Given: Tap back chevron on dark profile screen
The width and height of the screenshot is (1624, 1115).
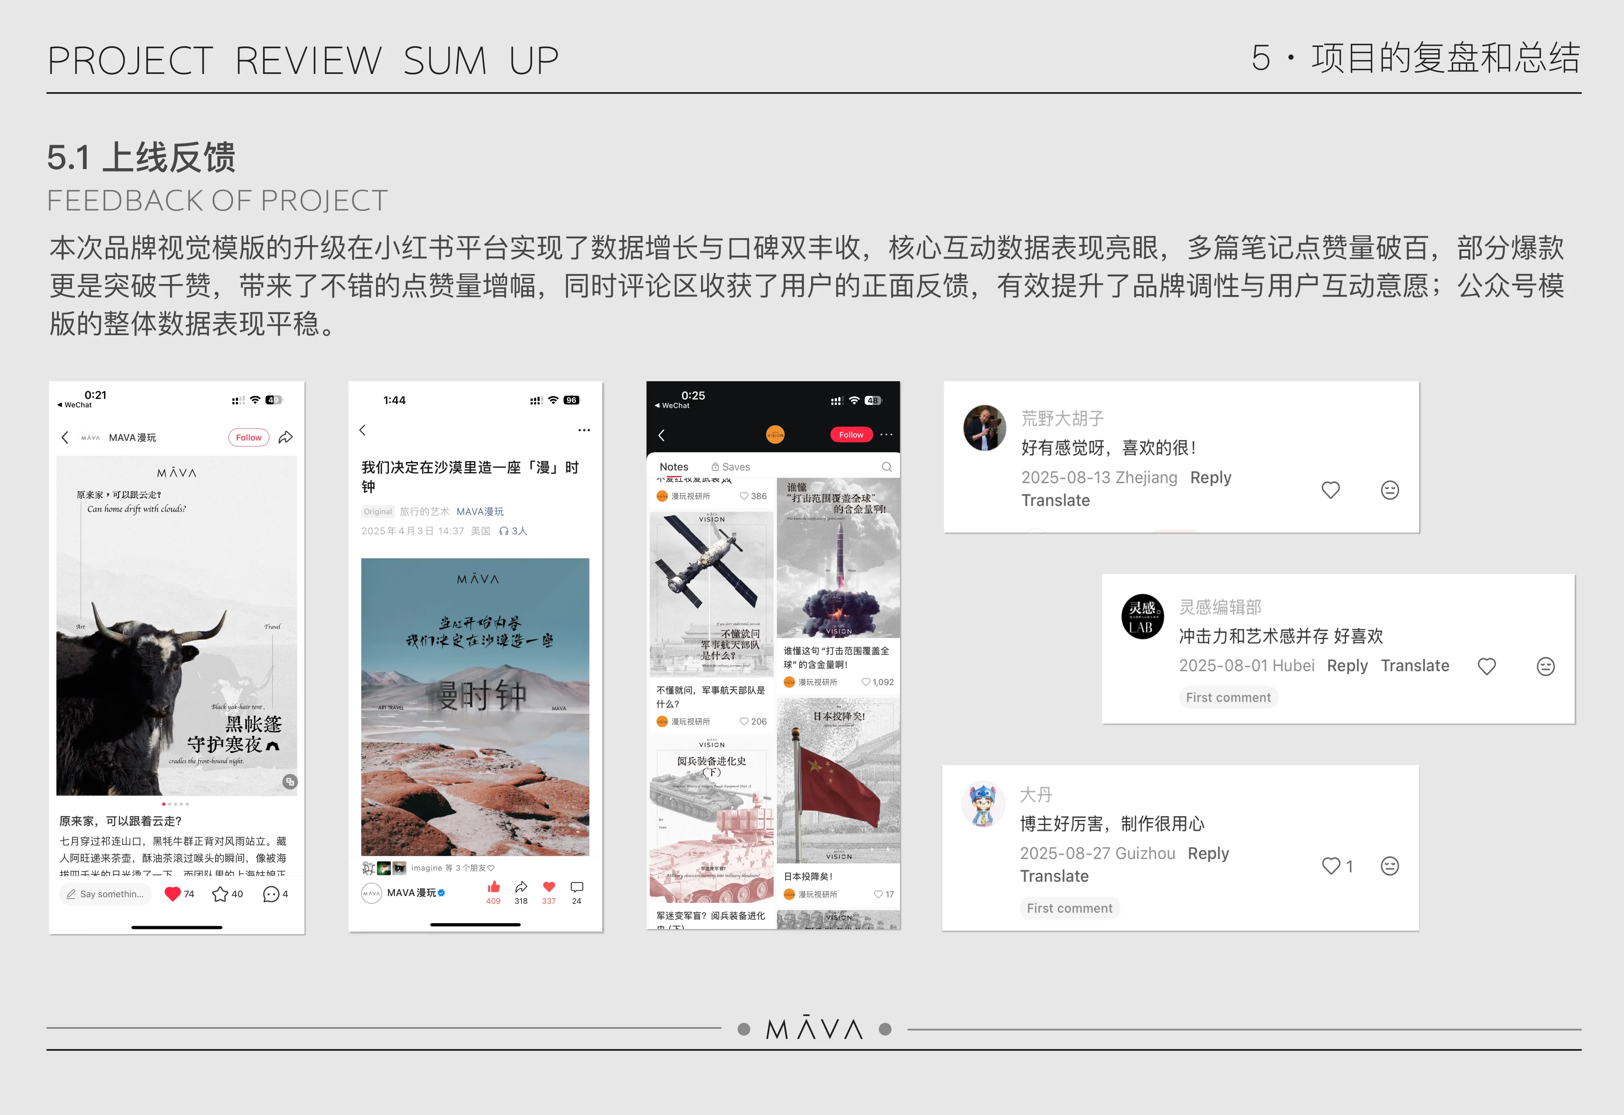Looking at the screenshot, I should (x=661, y=435).
